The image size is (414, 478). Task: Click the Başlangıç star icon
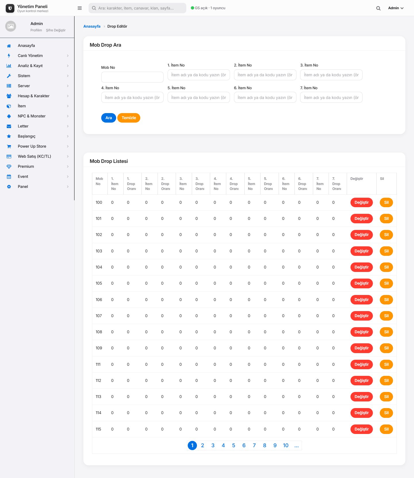coord(9,136)
